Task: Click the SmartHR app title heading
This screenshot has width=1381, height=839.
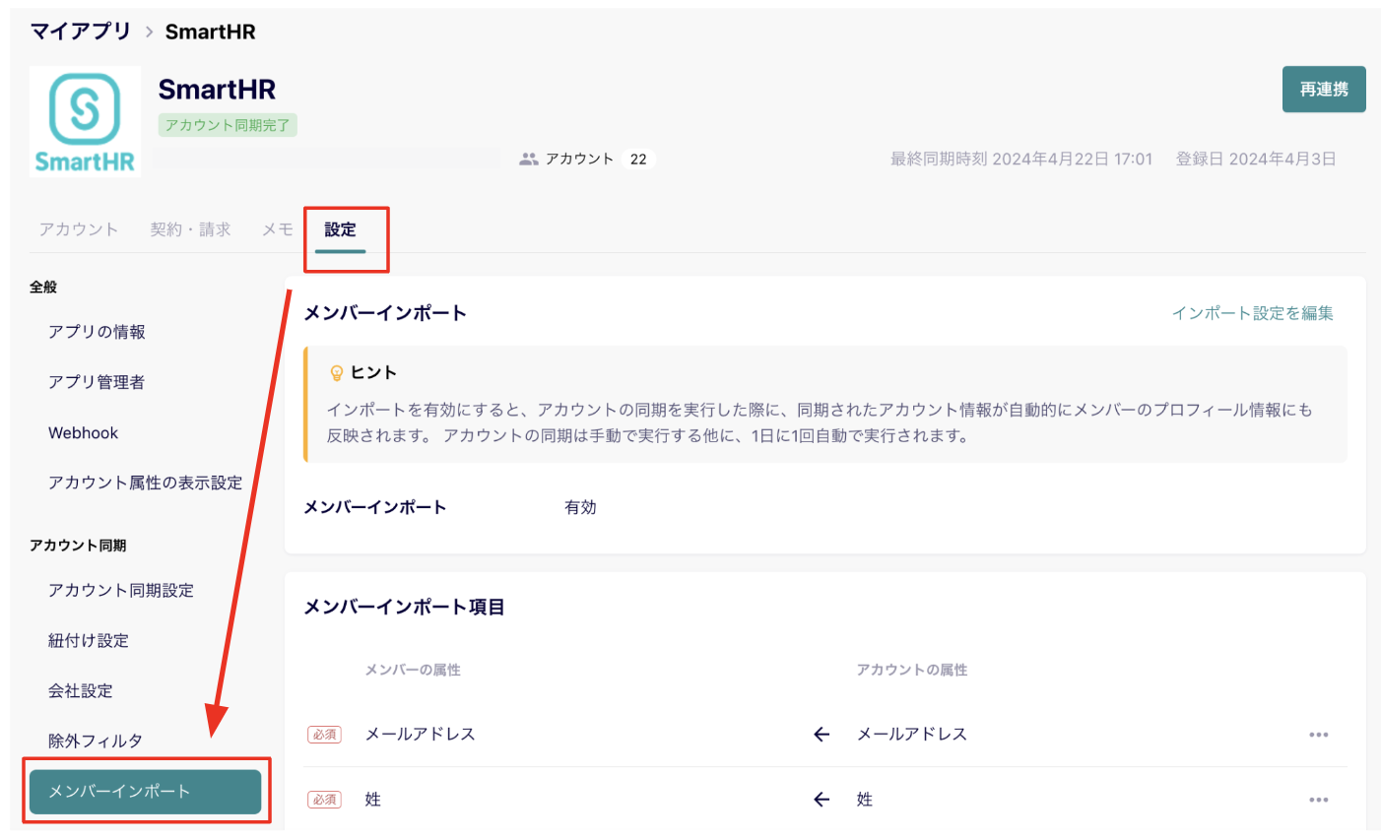Action: tap(217, 90)
